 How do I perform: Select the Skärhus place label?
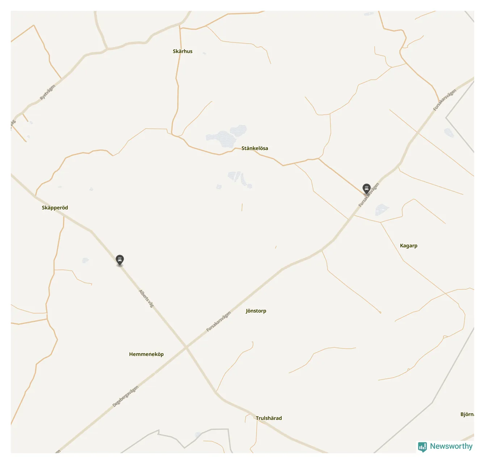point(183,51)
